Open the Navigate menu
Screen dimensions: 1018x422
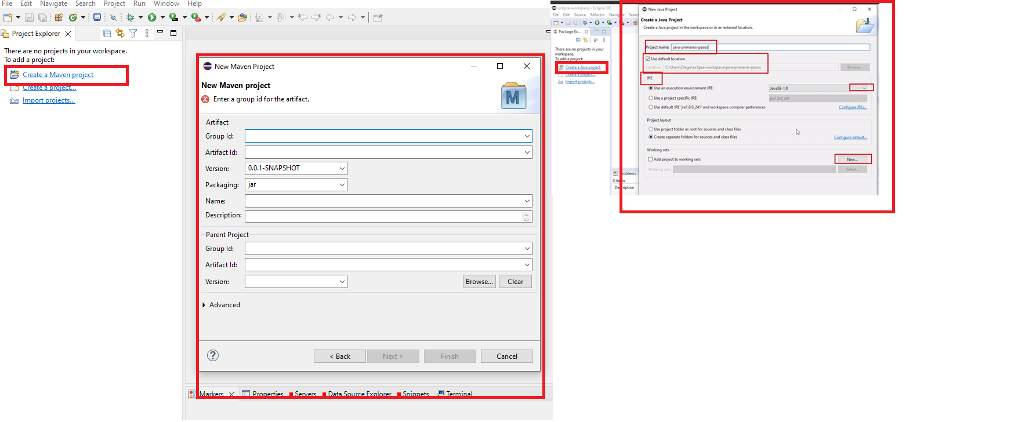[x=54, y=3]
